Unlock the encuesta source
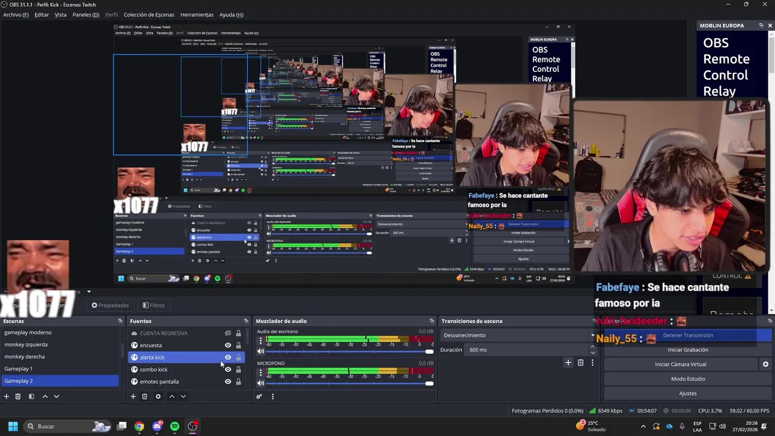This screenshot has height=436, width=775. (x=239, y=345)
